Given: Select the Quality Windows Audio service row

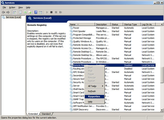Looking at the screenshot, I should tap(113, 42).
